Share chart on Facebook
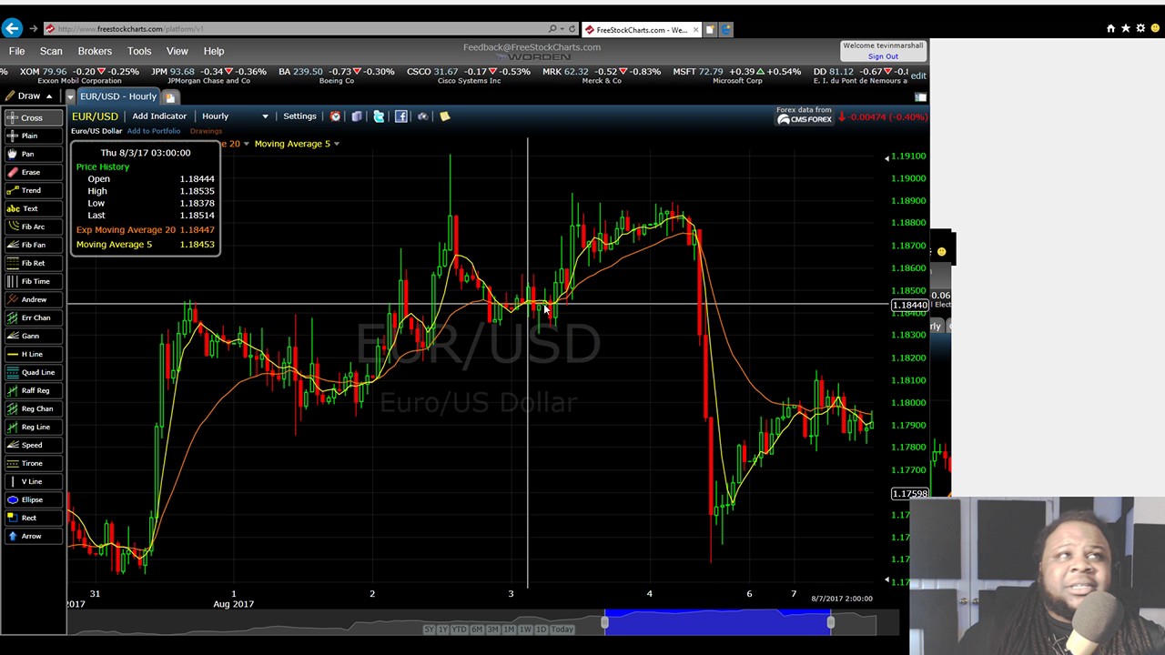 coord(400,116)
